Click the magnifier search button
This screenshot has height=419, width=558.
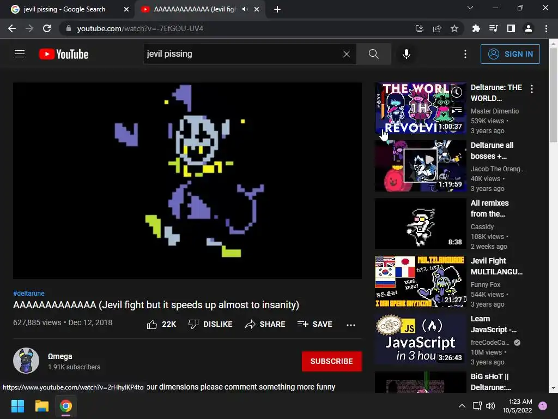(x=373, y=54)
